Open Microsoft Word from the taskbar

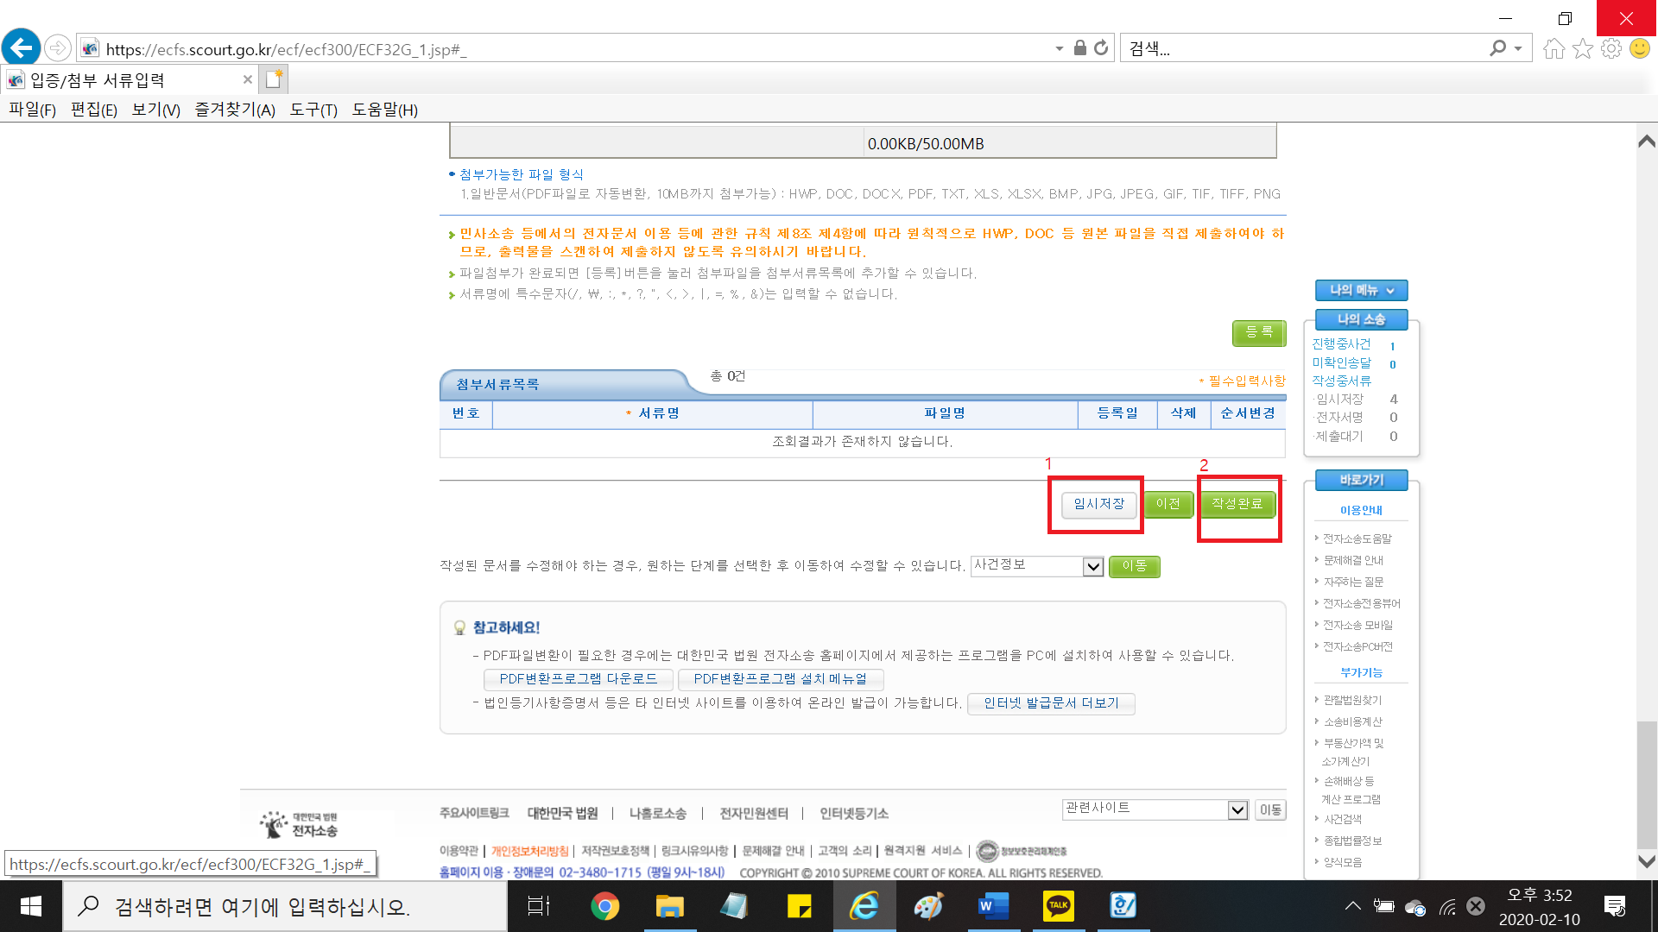pos(993,906)
